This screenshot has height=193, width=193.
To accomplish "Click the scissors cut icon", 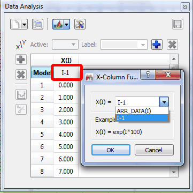I will (x=21, y=109).
